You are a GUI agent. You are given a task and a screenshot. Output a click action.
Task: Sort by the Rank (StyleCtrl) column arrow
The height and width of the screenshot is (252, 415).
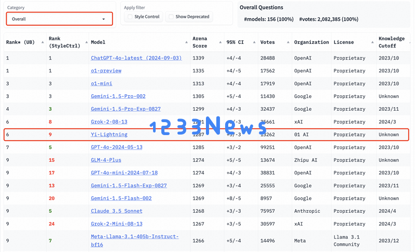pos(86,42)
